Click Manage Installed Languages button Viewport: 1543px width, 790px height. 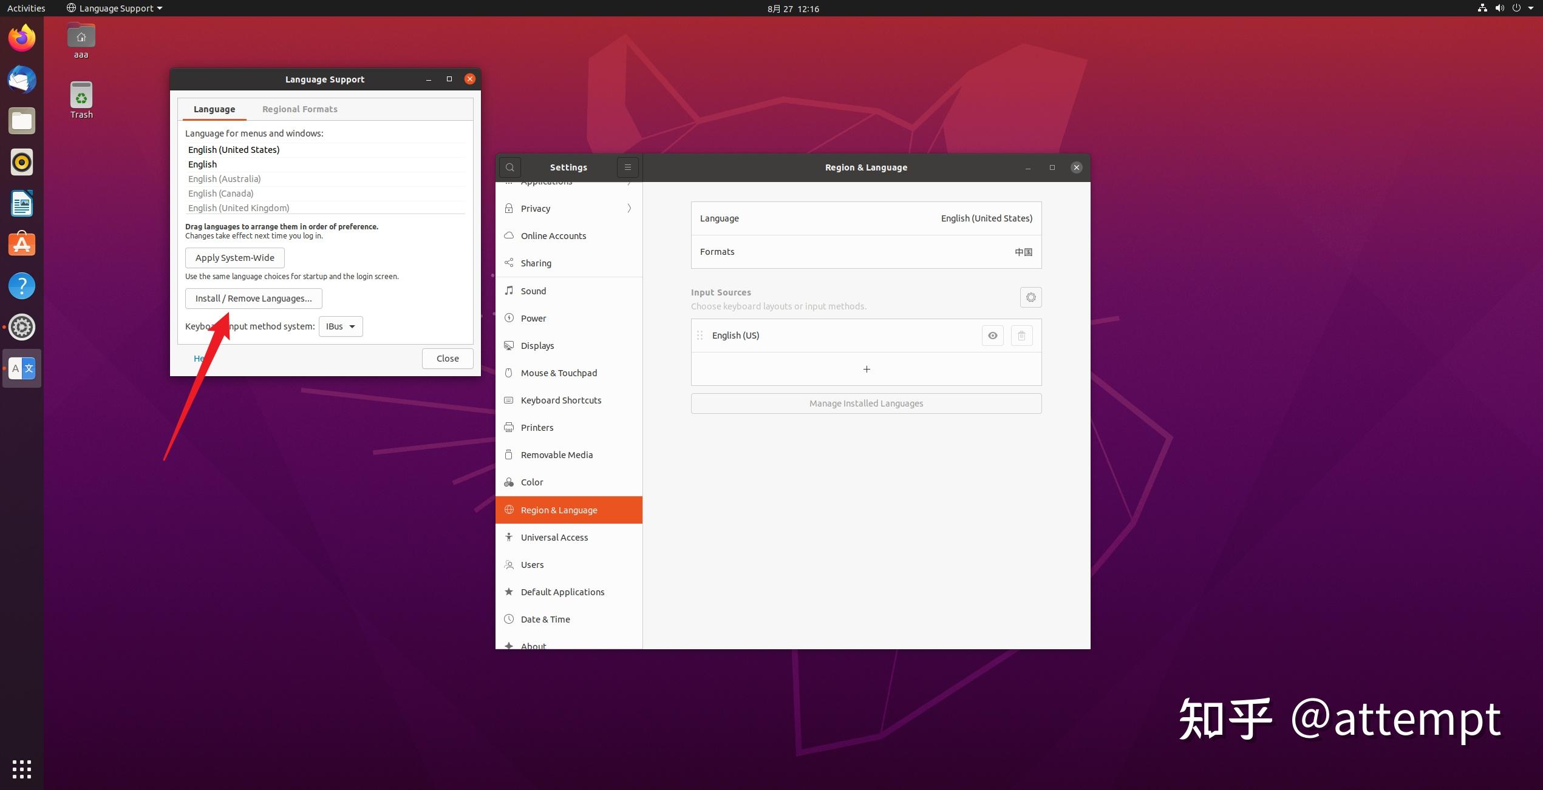866,403
